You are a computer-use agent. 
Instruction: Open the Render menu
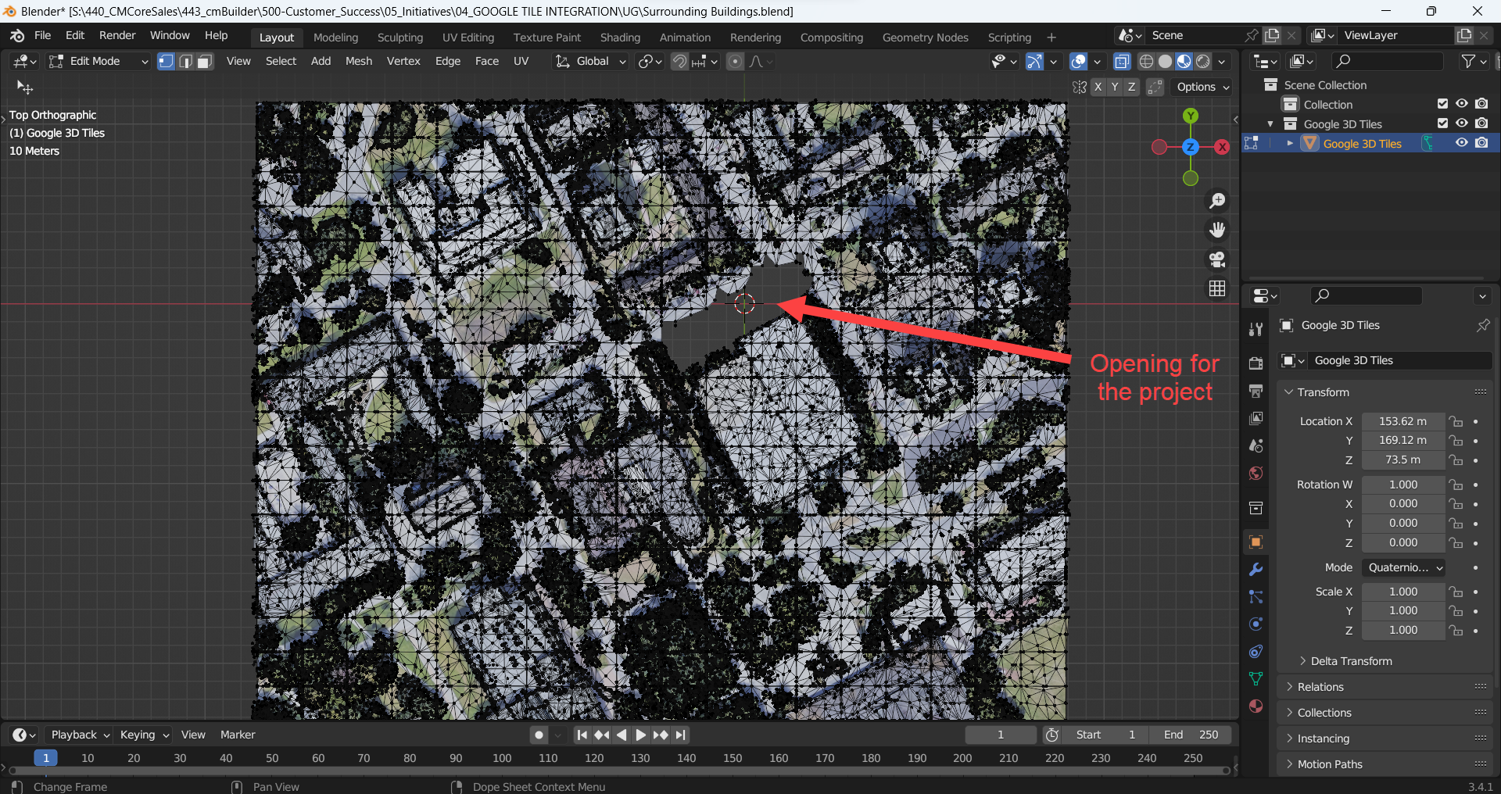(117, 36)
